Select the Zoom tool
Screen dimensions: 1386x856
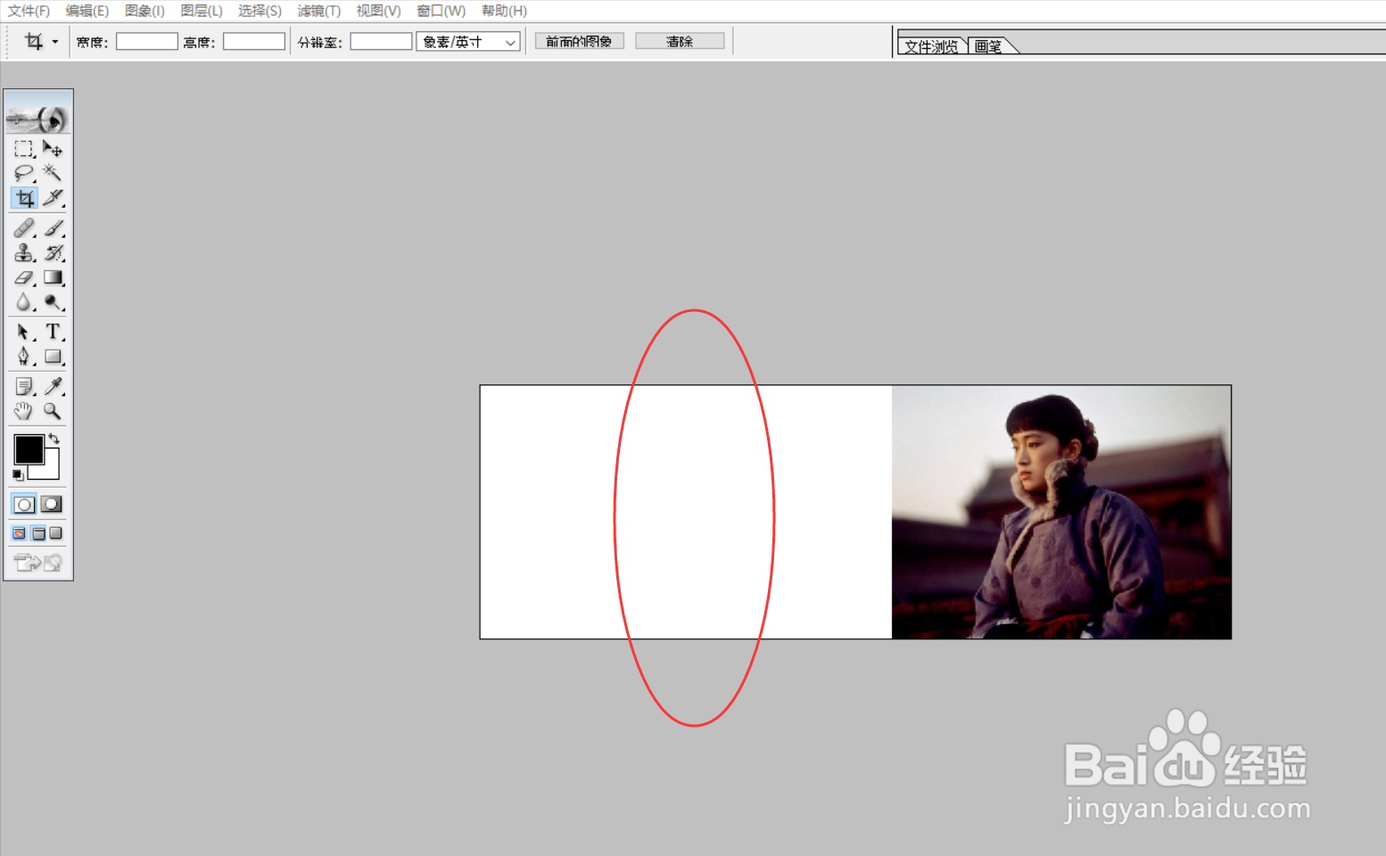[x=53, y=411]
